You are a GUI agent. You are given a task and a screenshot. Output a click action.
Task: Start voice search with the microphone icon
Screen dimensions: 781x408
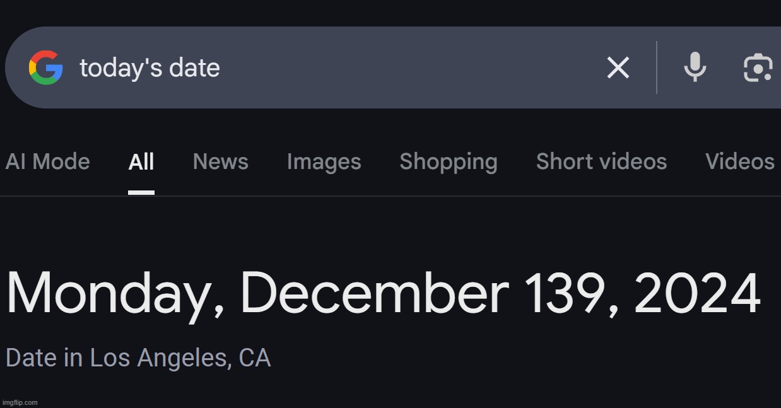point(695,67)
